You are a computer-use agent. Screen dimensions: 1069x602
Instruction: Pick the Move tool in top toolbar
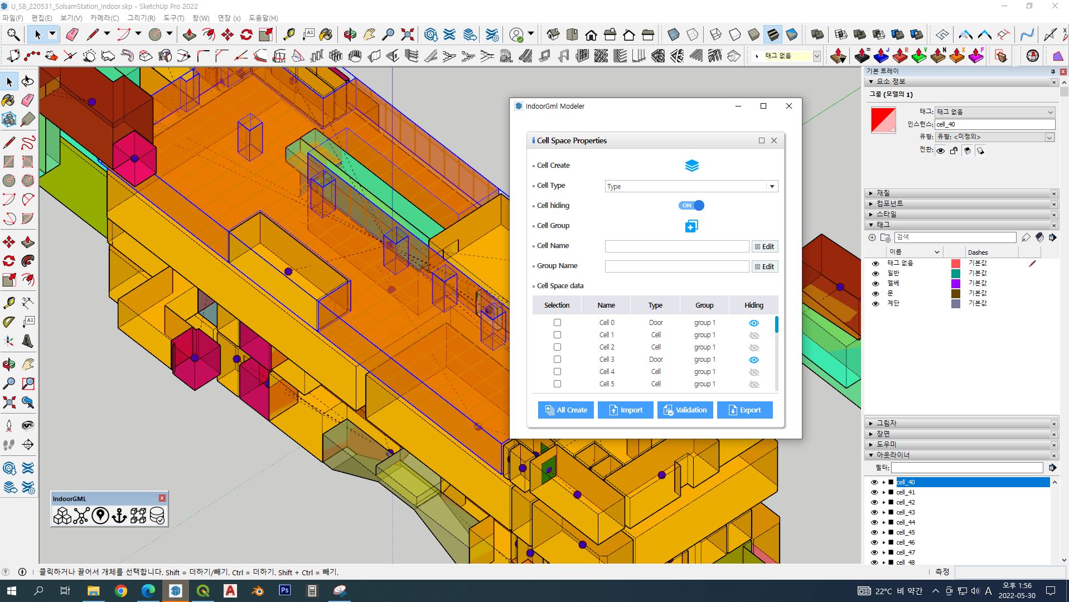tap(228, 35)
